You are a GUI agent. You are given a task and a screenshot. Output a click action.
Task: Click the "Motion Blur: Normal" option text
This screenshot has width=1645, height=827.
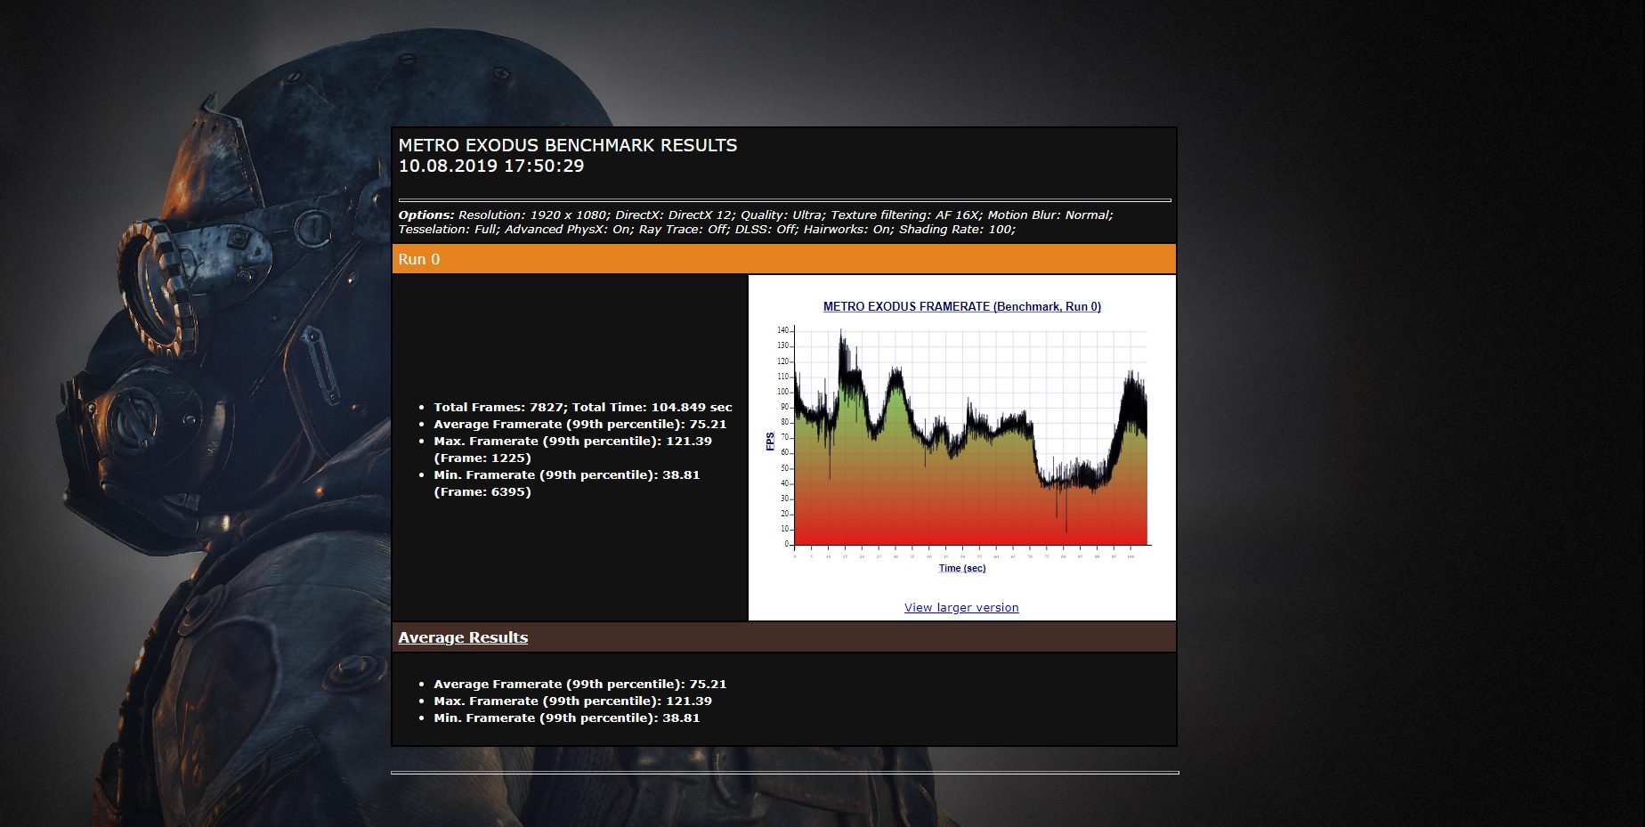(x=1049, y=215)
